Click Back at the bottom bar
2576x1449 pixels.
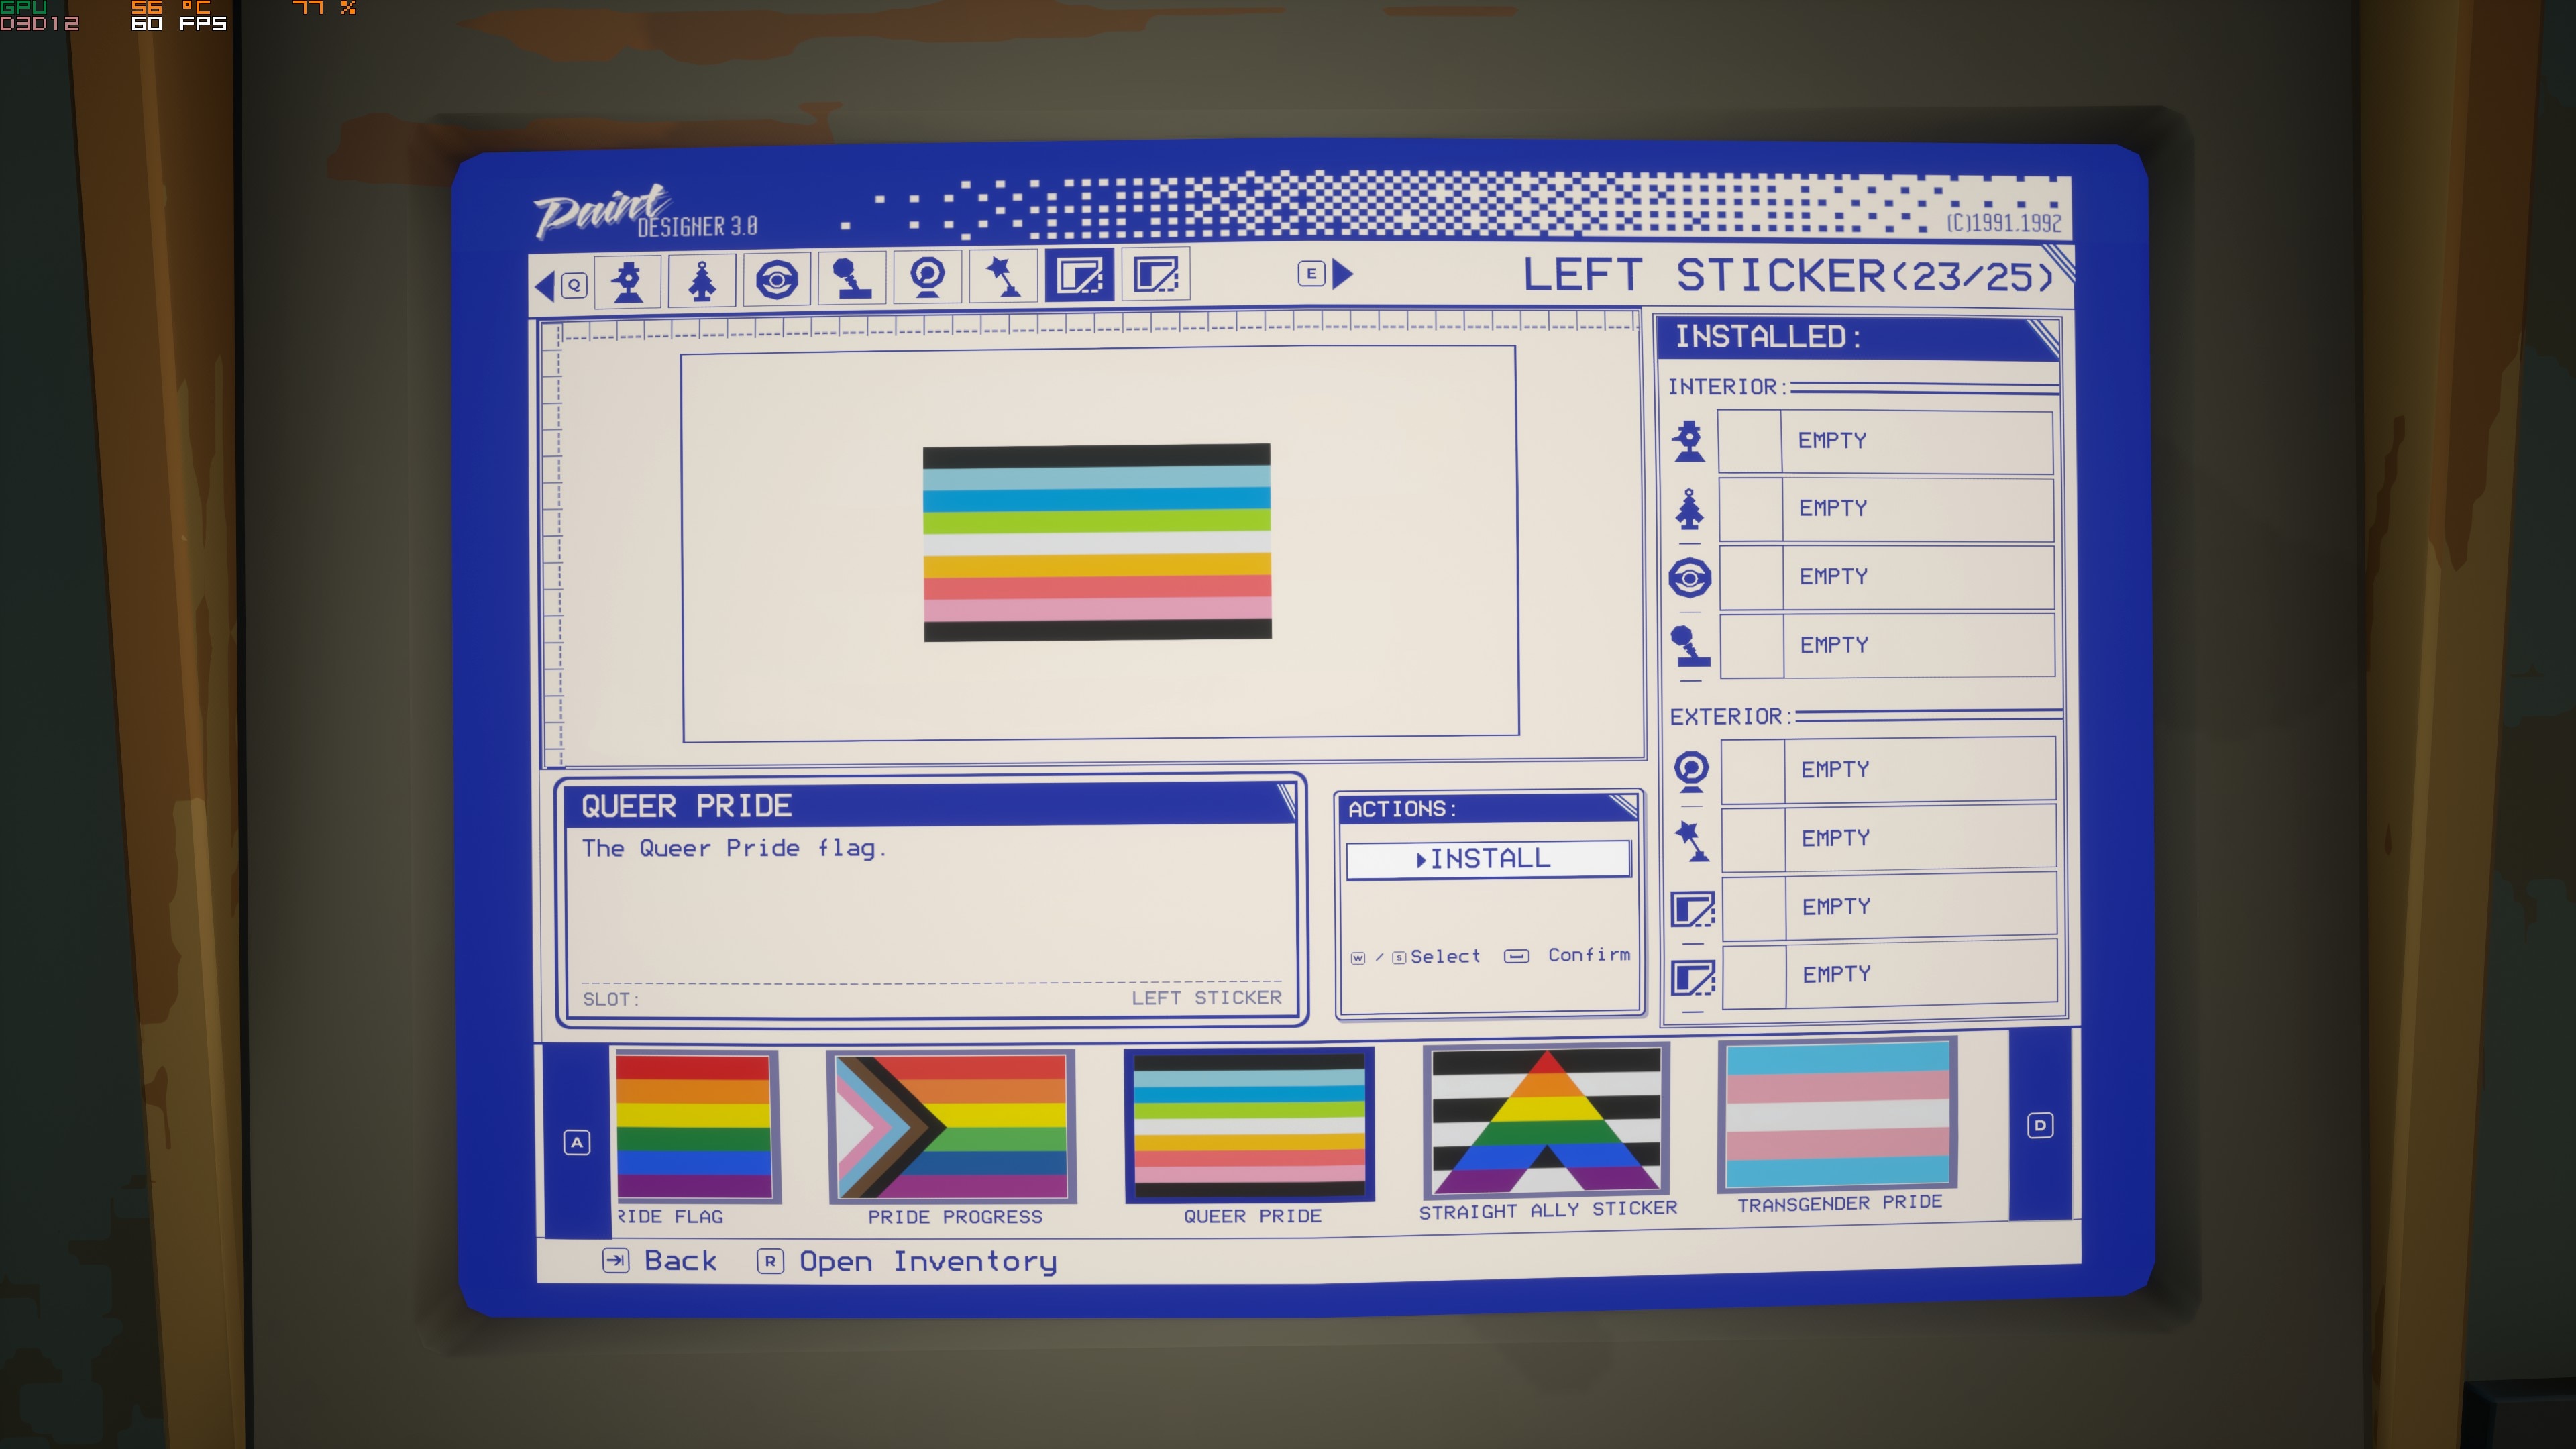click(680, 1261)
